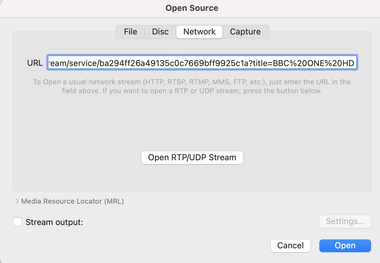Click the blue Open button

[x=345, y=245]
